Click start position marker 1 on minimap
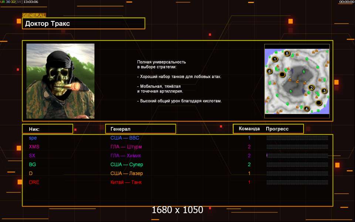The image size is (355, 222). (275, 59)
